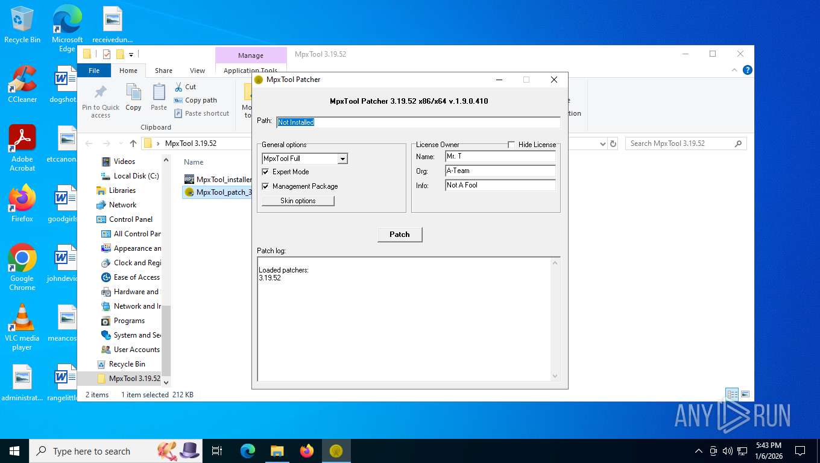820x463 pixels.
Task: Expand the ribbon collapse chevron
Action: click(734, 70)
